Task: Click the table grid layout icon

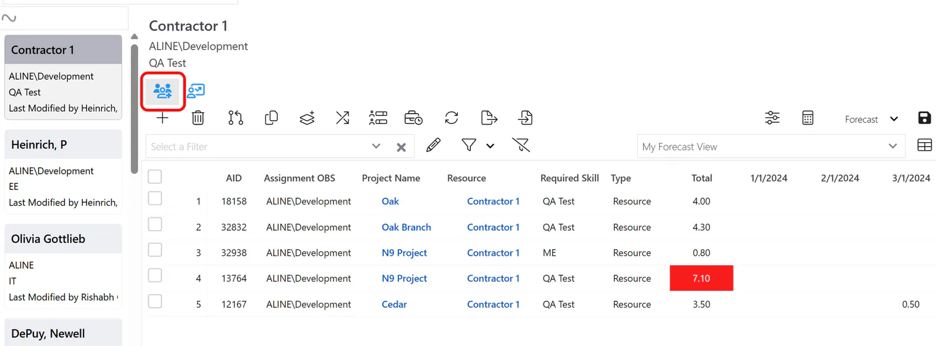Action: coord(925,145)
